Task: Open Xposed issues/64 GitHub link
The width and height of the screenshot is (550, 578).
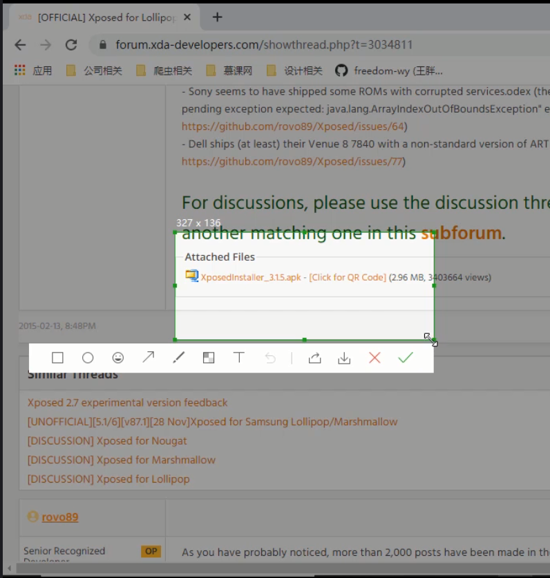Action: [x=293, y=127]
